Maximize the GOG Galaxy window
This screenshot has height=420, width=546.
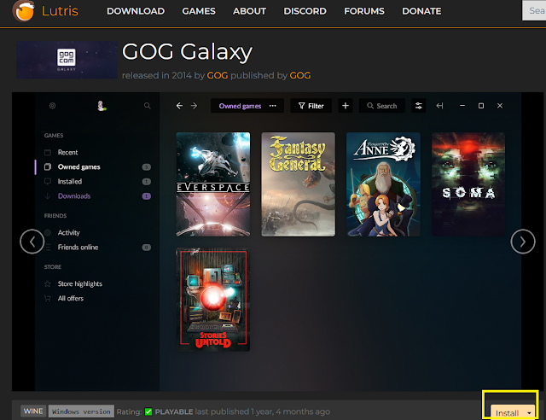(x=481, y=106)
